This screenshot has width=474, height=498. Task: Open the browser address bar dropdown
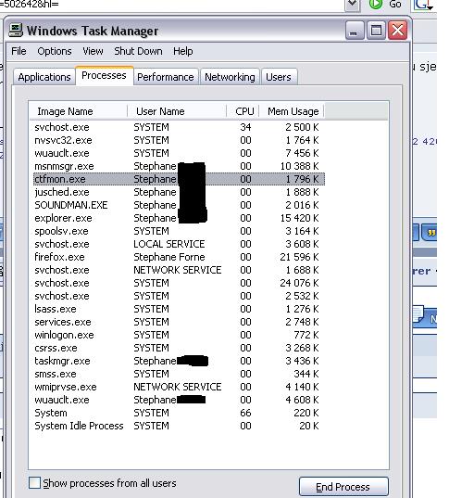352,5
